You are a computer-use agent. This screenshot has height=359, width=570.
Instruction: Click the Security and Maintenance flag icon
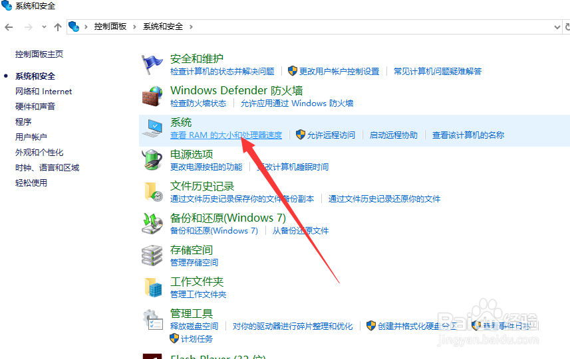coord(152,64)
